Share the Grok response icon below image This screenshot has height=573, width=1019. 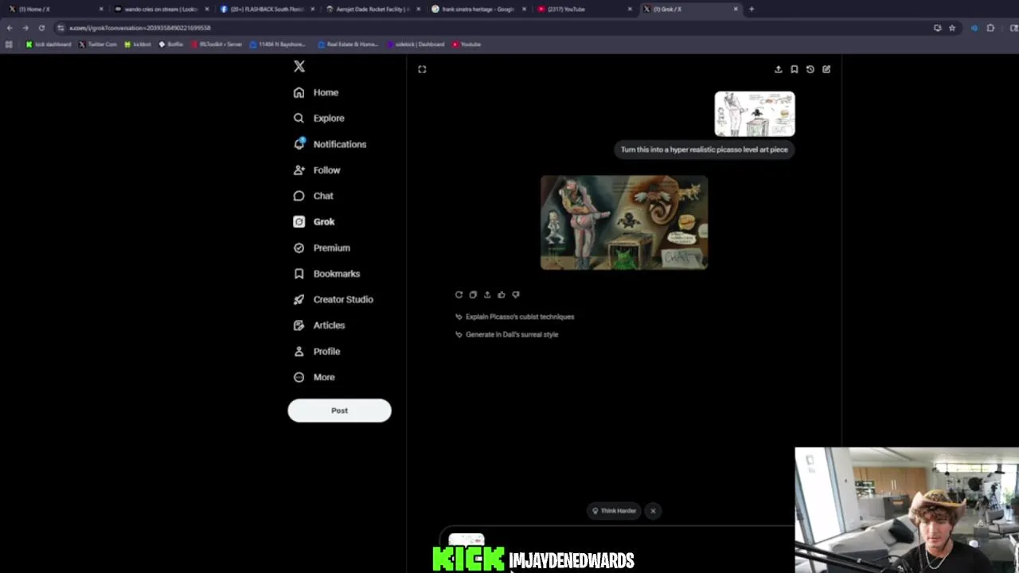(487, 294)
